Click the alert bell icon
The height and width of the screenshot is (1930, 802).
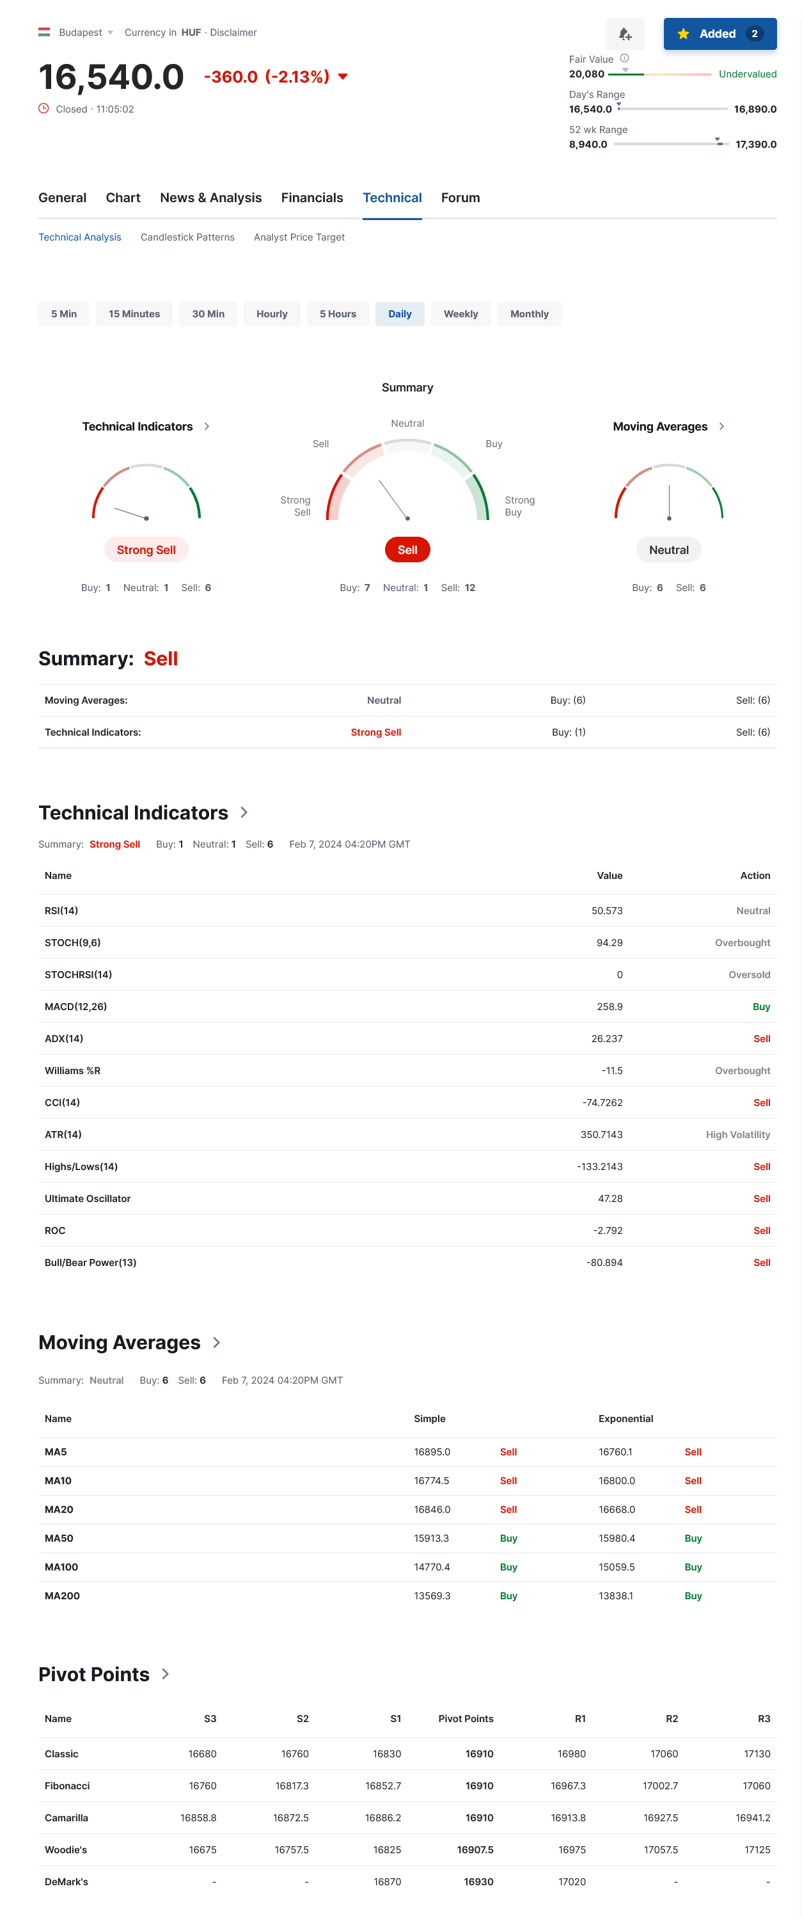pyautogui.click(x=625, y=34)
